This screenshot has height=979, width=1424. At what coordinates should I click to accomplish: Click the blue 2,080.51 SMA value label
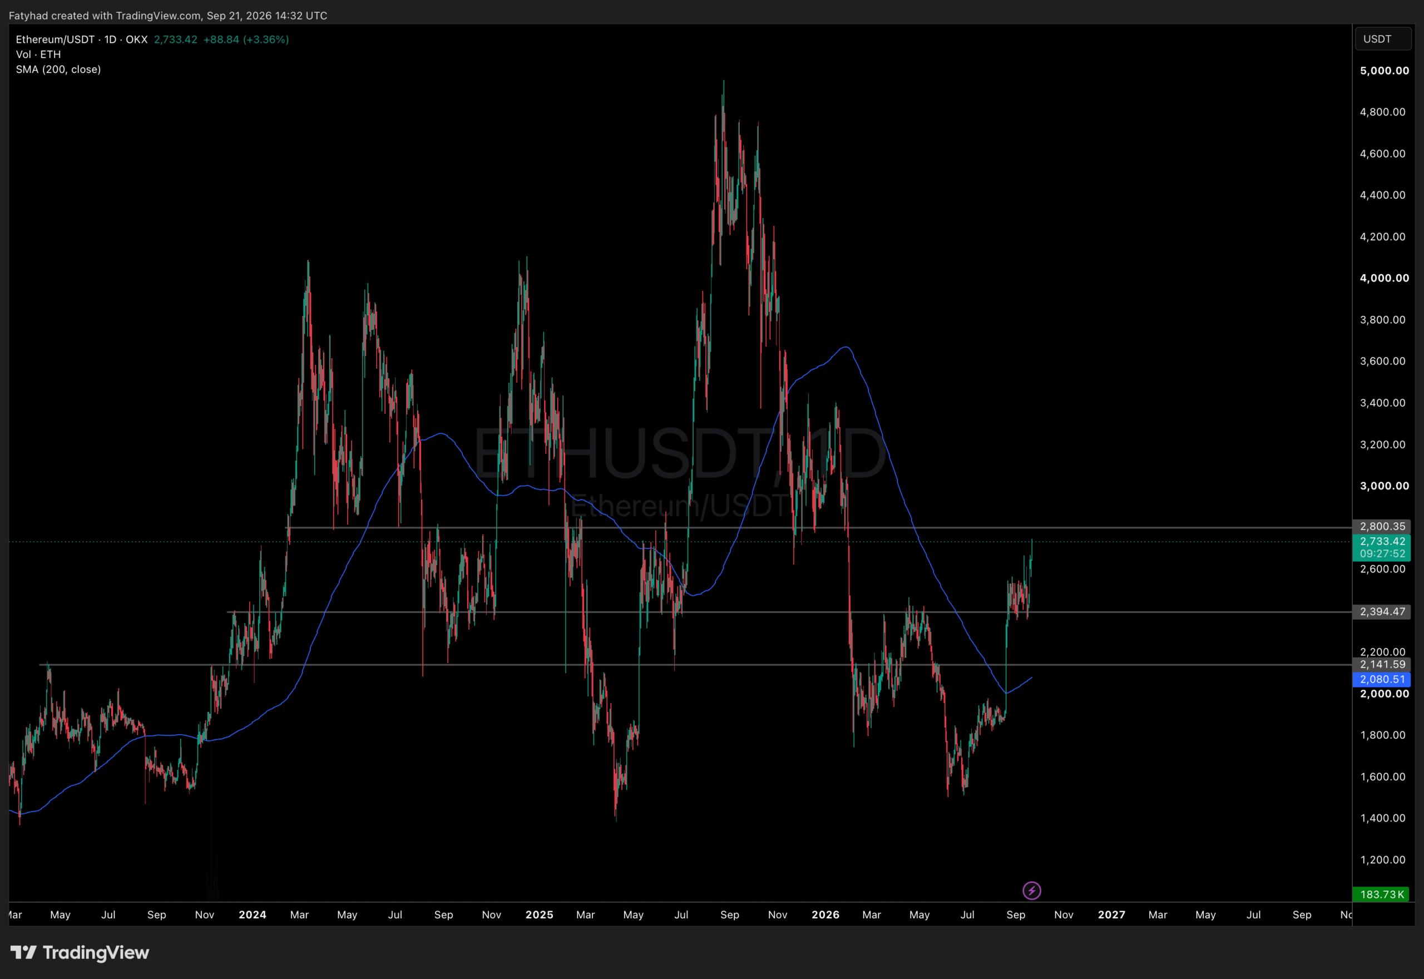[x=1382, y=679]
